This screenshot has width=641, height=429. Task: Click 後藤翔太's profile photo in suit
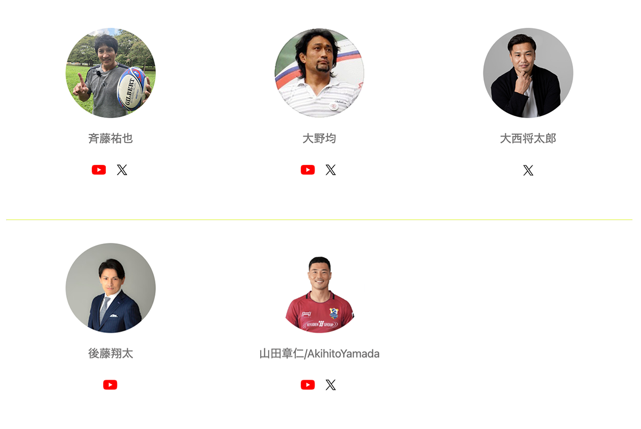point(111,288)
